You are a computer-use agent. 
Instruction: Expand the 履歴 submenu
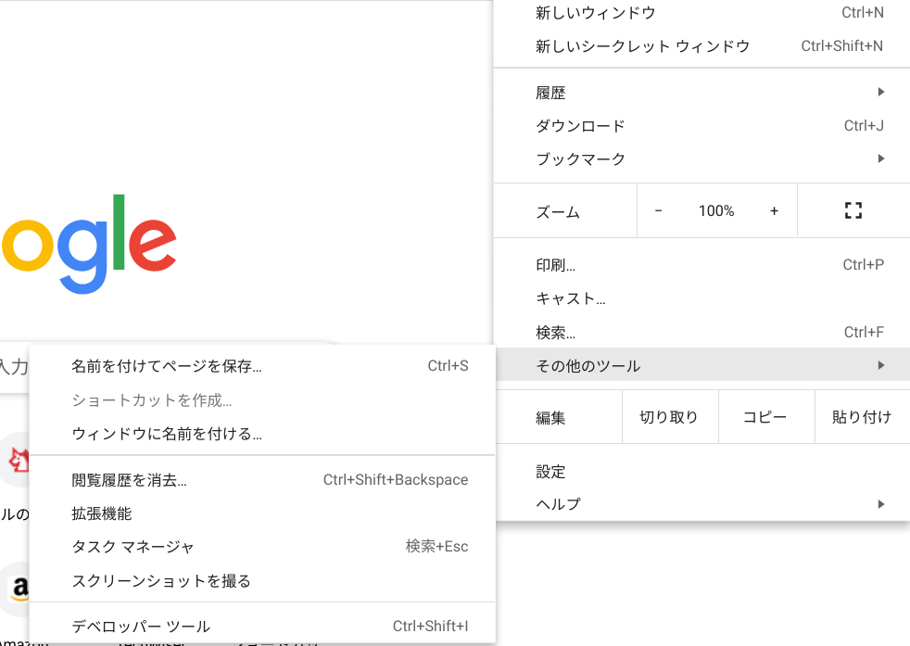pos(702,93)
